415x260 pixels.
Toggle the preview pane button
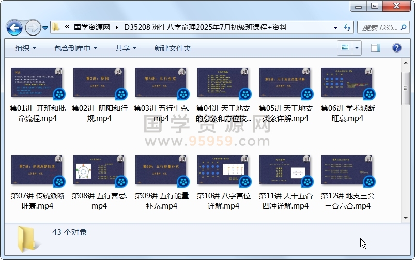[376, 48]
